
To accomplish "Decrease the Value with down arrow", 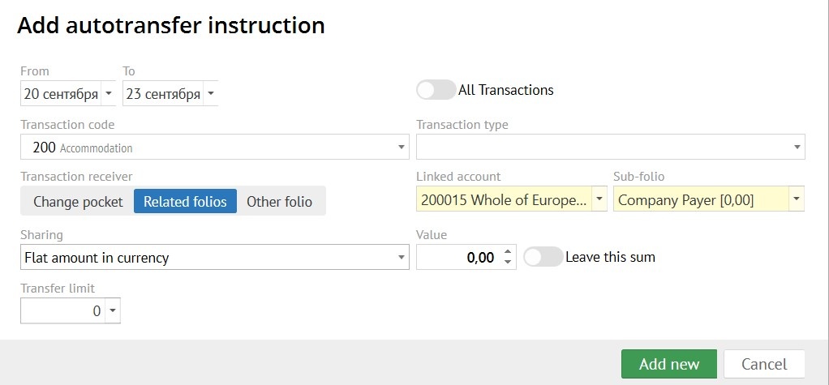I will (x=508, y=263).
